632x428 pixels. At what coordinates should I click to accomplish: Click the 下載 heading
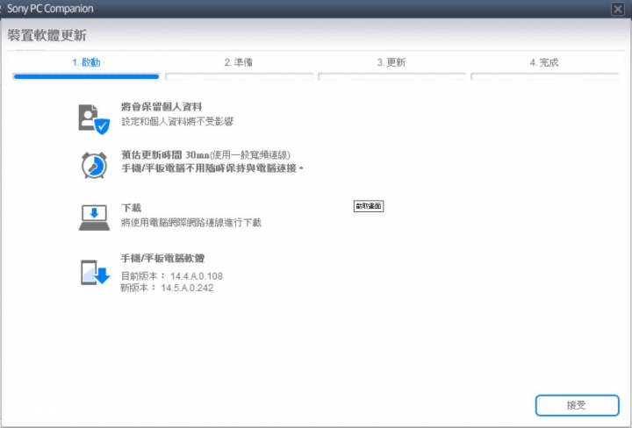[132, 208]
